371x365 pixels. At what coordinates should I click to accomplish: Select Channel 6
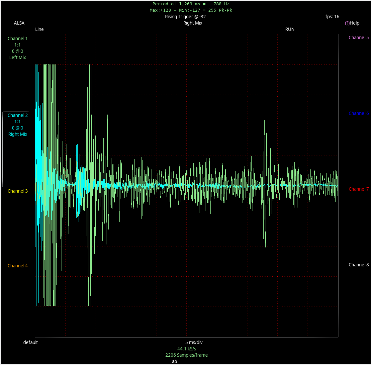point(359,113)
